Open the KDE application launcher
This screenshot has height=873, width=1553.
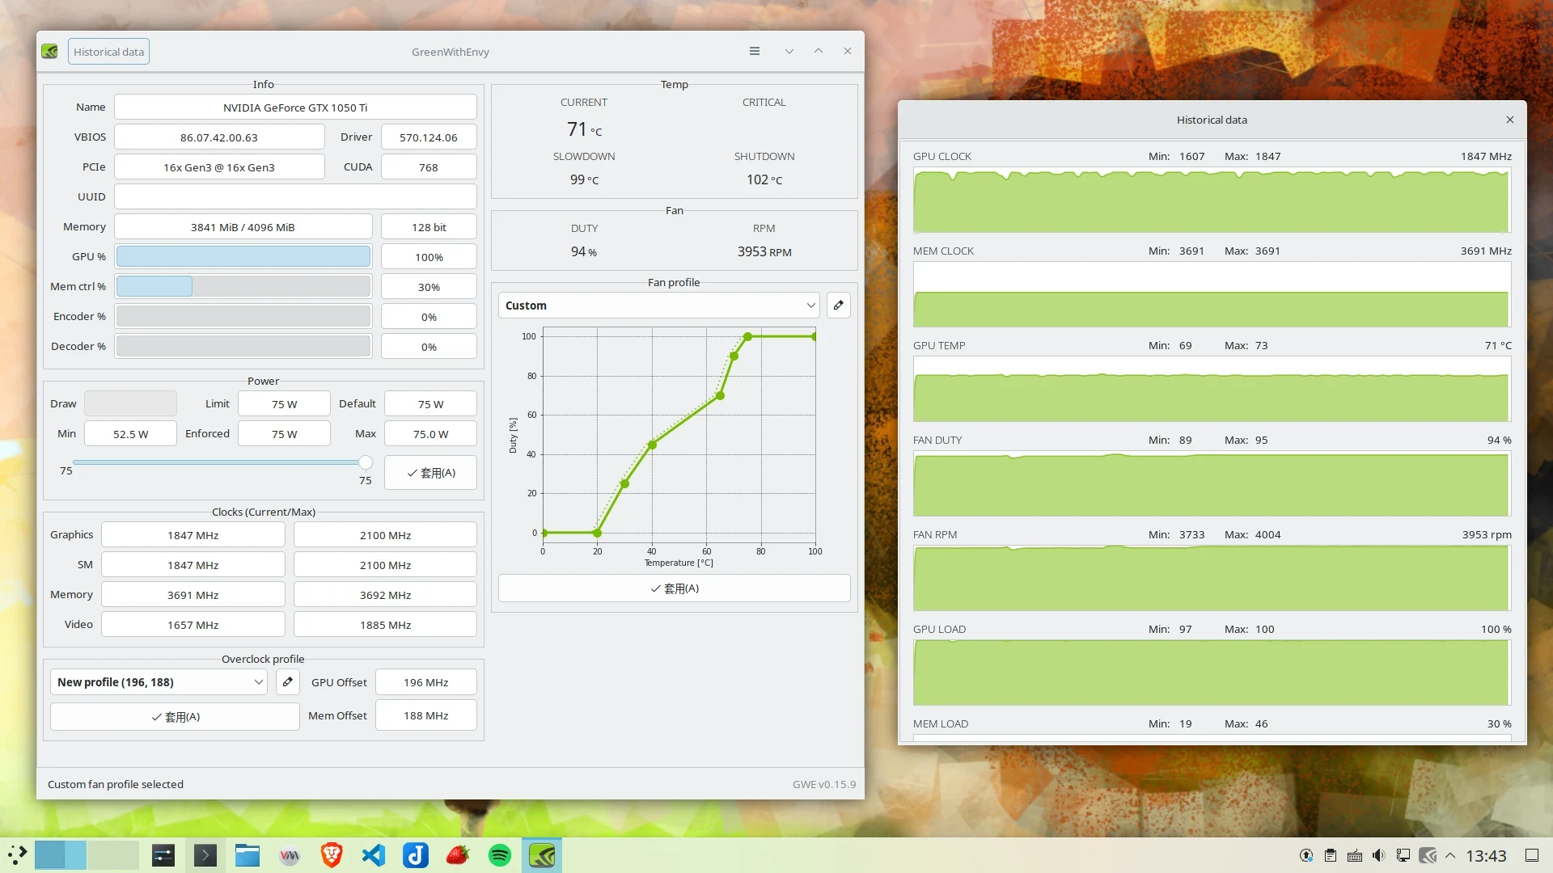coord(17,855)
